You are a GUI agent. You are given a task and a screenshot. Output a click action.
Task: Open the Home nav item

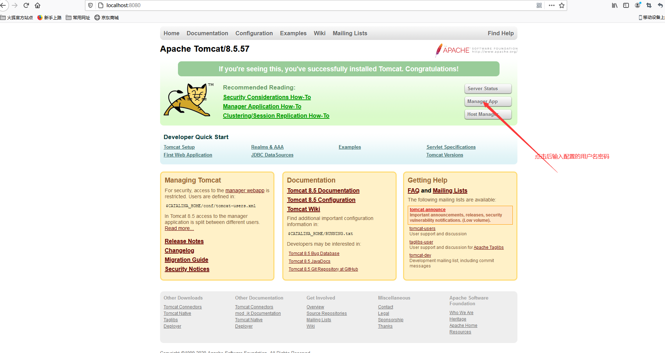pyautogui.click(x=172, y=33)
